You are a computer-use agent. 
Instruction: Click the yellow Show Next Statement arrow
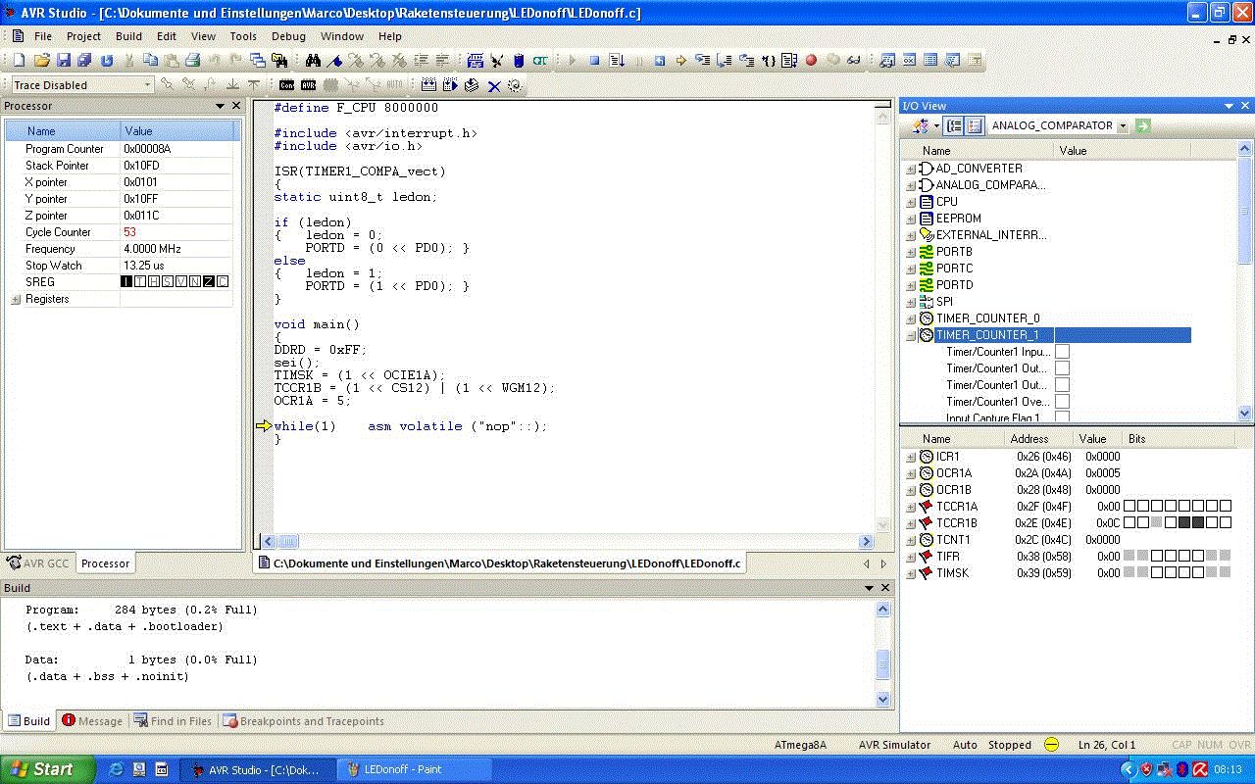(x=680, y=61)
